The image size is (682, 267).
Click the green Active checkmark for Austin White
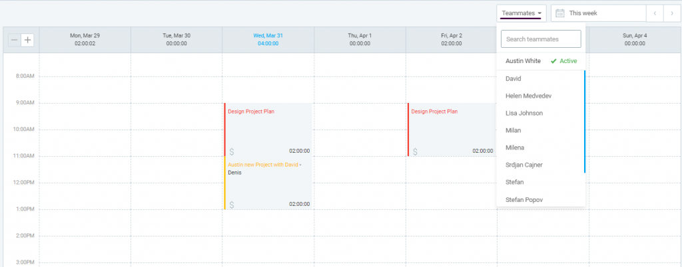(x=553, y=61)
